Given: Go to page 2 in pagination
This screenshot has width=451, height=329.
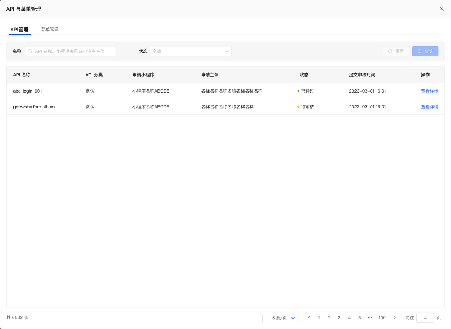Looking at the screenshot, I should tap(328, 318).
